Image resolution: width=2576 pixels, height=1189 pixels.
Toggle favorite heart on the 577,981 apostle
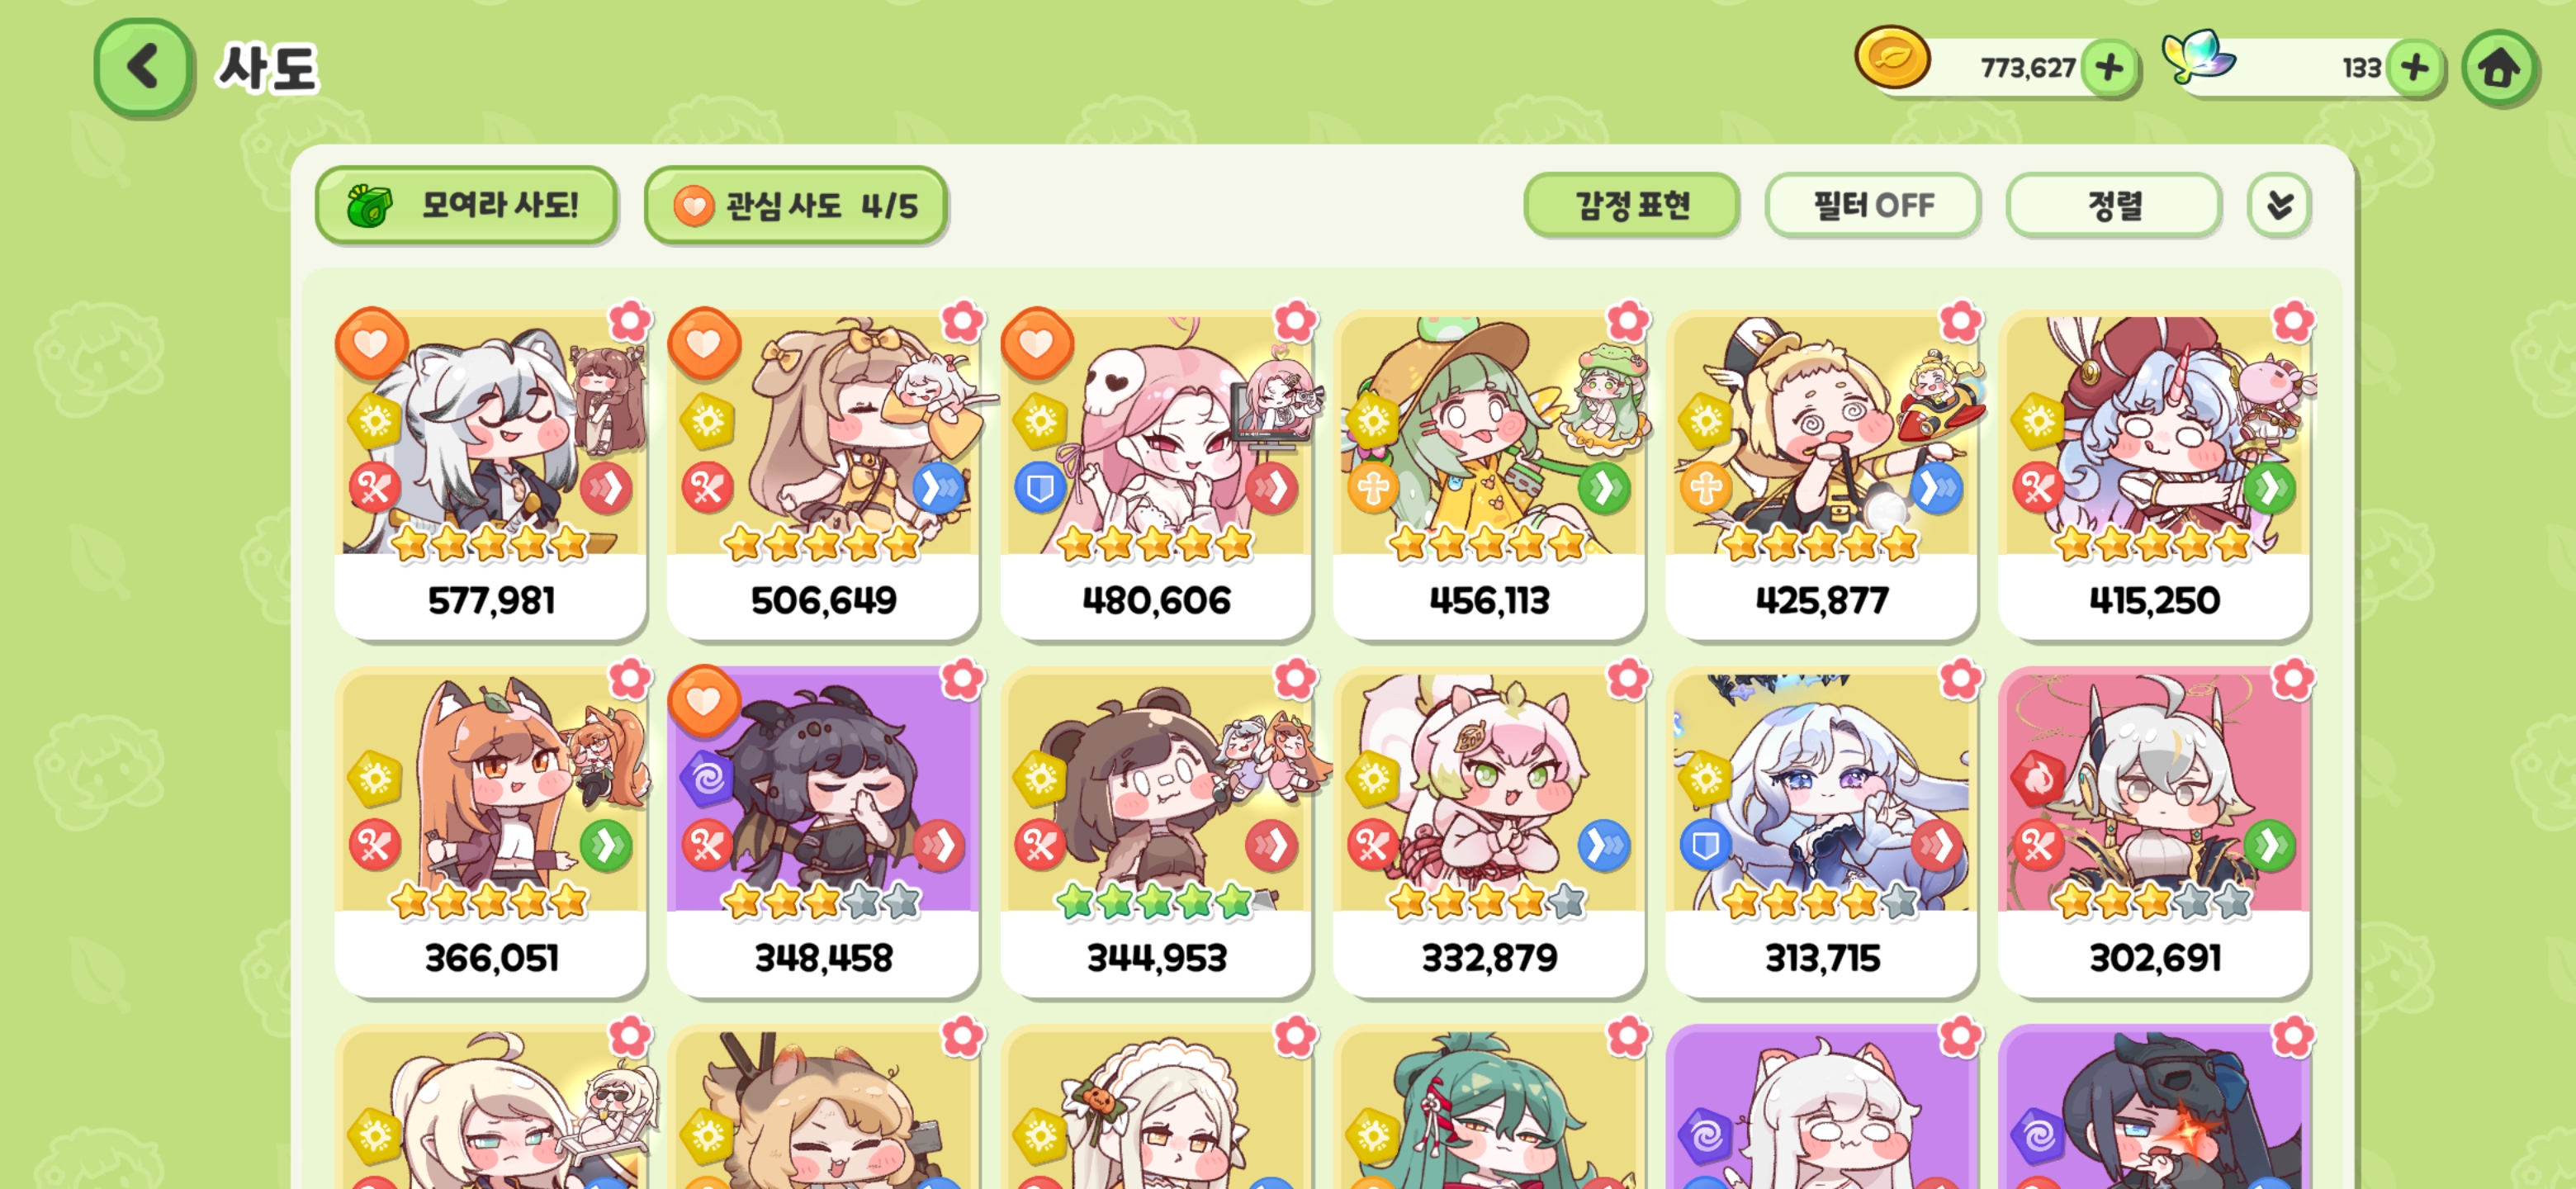371,343
